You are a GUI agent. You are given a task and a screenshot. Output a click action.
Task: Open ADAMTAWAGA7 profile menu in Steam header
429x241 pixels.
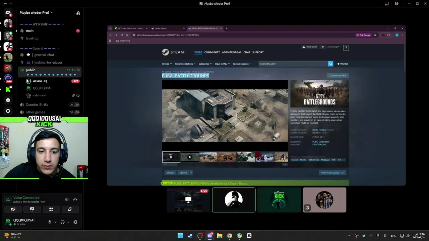(x=232, y=52)
